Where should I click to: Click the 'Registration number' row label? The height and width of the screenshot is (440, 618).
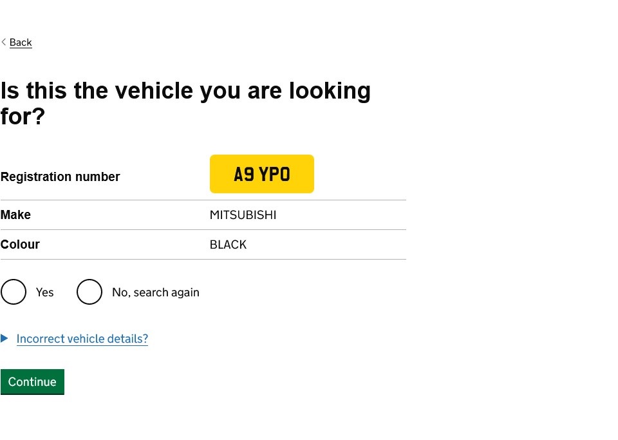point(61,177)
